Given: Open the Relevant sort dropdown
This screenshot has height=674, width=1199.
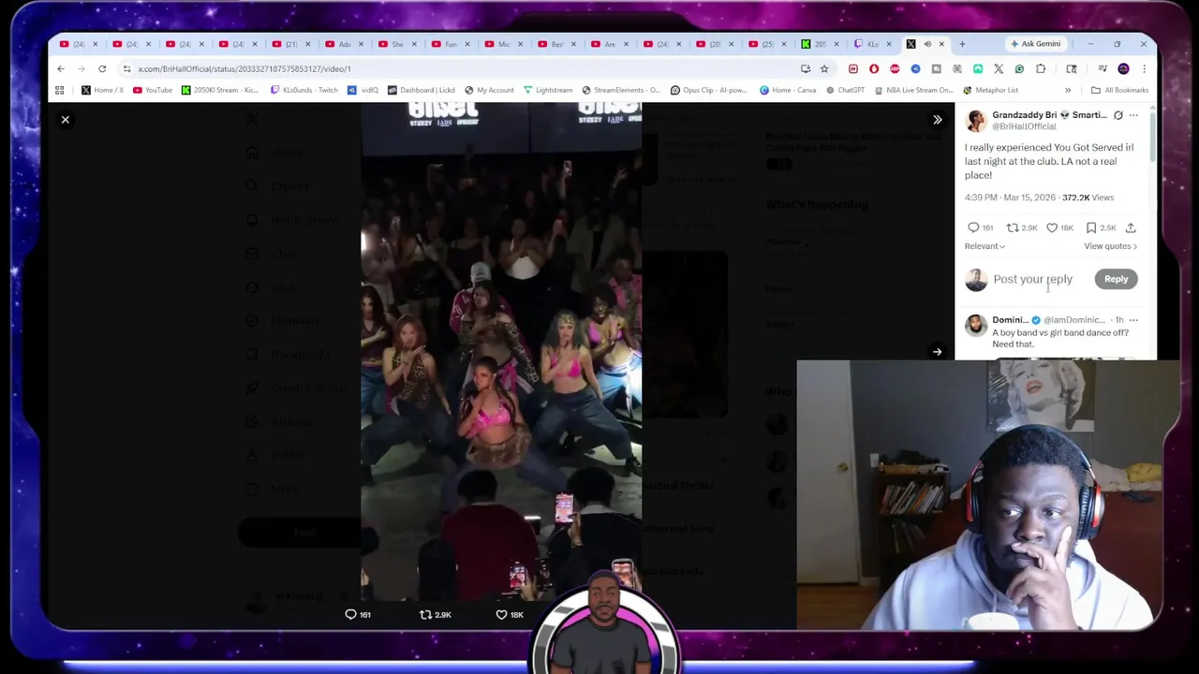Looking at the screenshot, I should pyautogui.click(x=984, y=246).
